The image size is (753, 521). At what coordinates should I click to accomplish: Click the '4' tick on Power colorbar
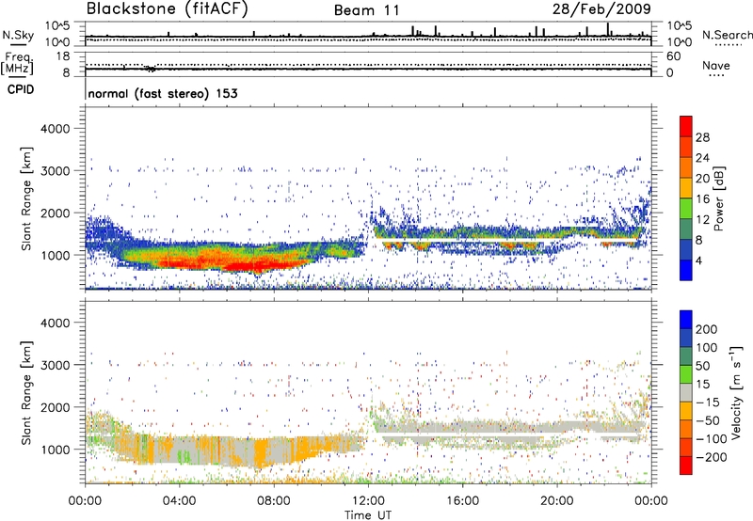pyautogui.click(x=698, y=260)
